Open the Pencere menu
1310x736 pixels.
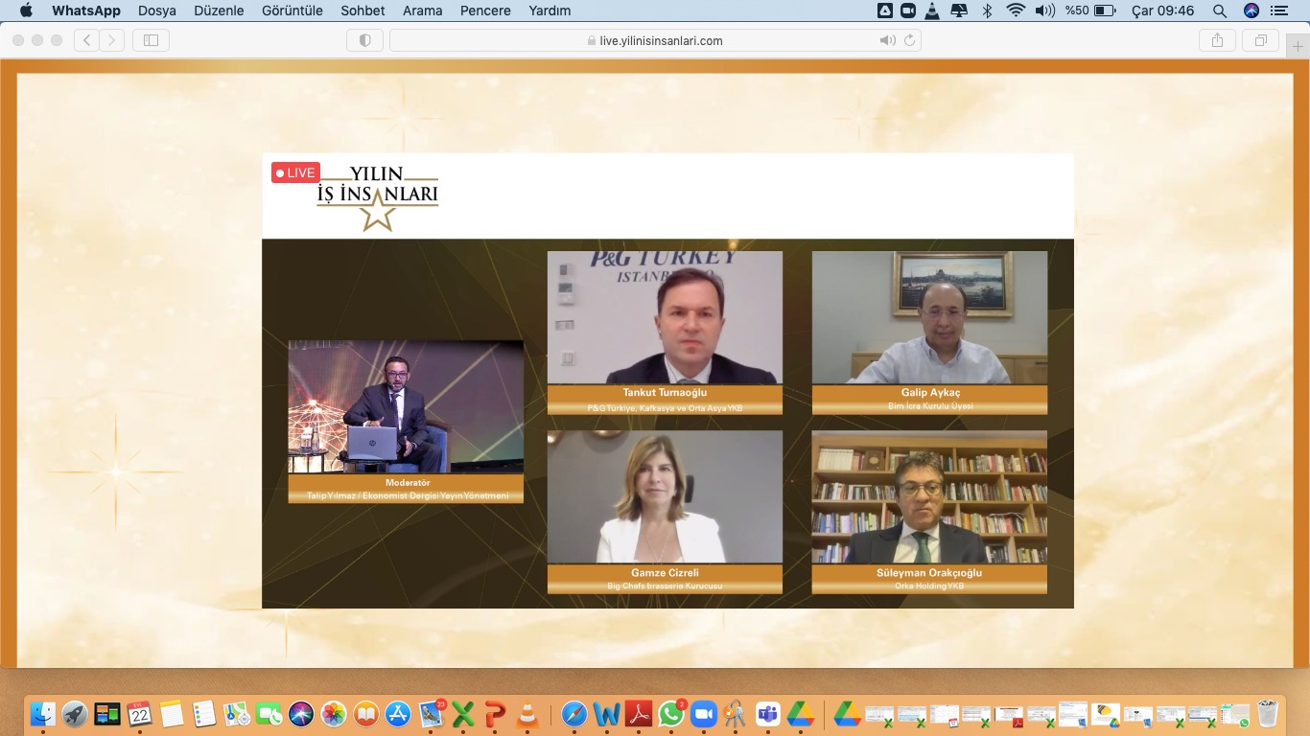tap(485, 11)
